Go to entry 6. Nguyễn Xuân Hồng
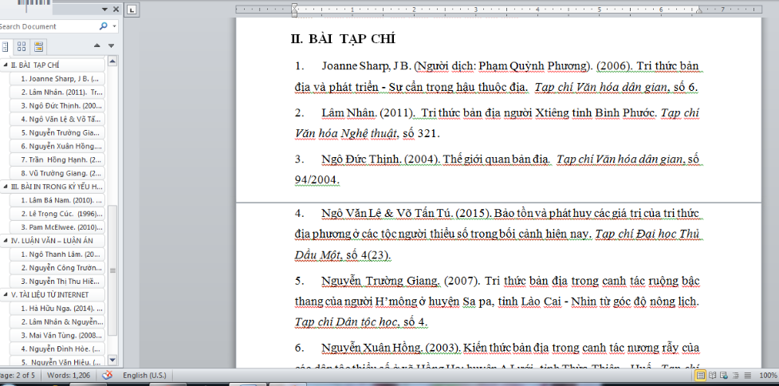Viewport: 779px width, 386px height. coord(57,146)
